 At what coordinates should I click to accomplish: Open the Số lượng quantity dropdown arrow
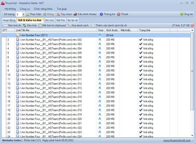point(24,14)
